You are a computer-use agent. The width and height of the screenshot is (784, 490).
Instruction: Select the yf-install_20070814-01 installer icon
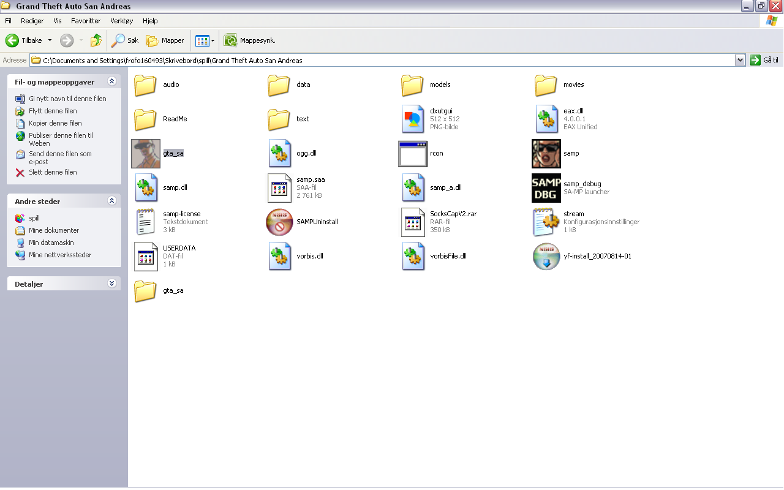[x=546, y=257]
